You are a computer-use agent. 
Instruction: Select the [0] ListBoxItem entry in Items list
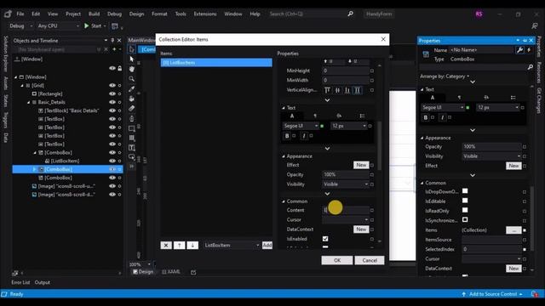coord(216,63)
